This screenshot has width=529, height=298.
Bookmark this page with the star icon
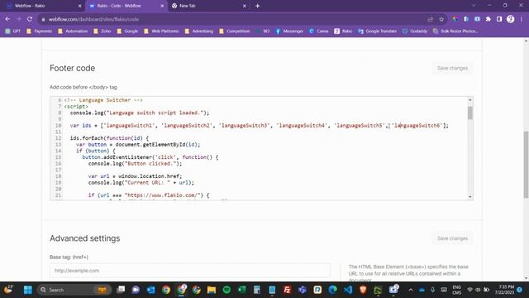(441, 19)
